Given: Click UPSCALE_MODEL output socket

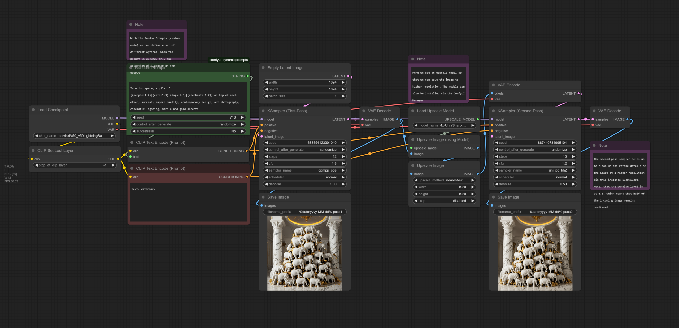Looking at the screenshot, I should click(478, 119).
